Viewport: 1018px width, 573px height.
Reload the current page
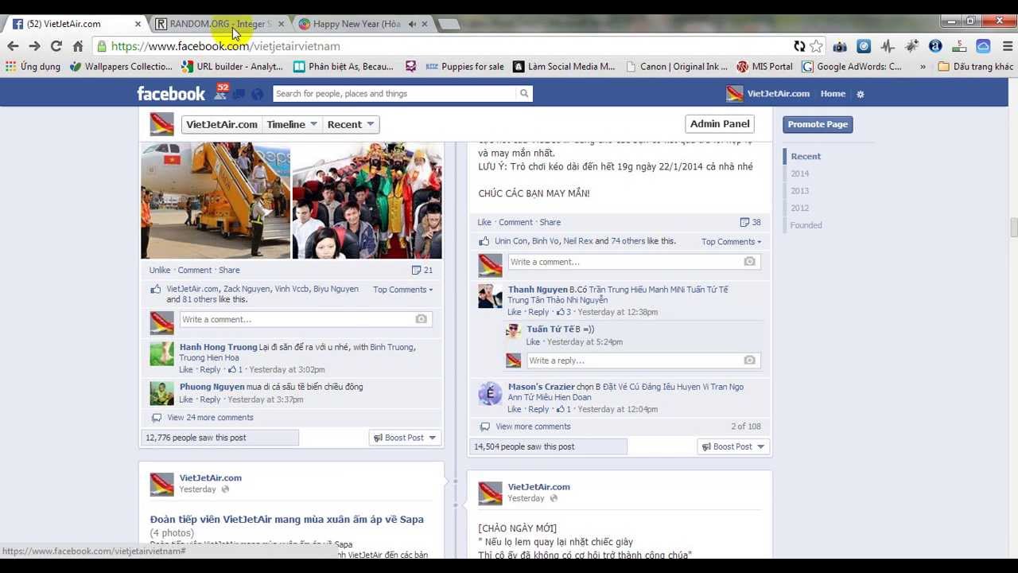56,46
